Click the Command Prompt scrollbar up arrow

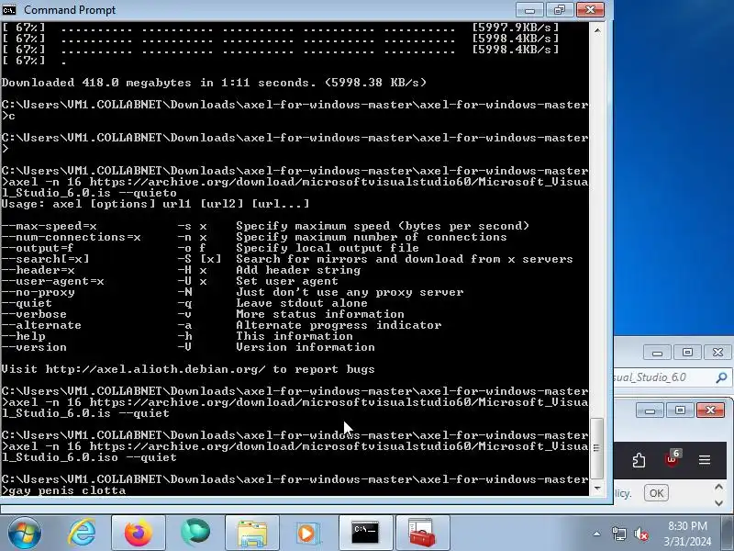597,30
